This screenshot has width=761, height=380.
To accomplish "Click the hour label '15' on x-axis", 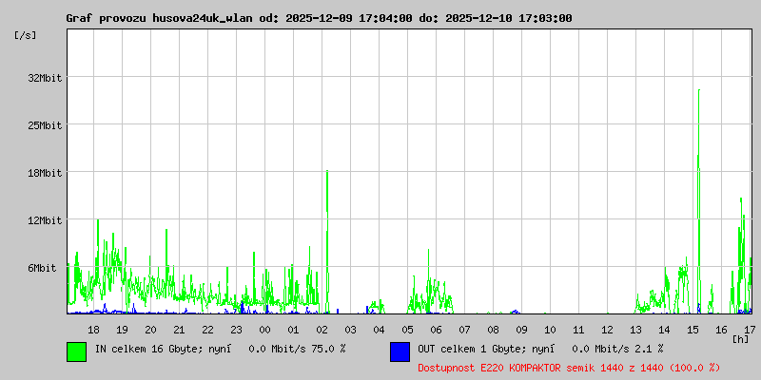I will (x=693, y=330).
